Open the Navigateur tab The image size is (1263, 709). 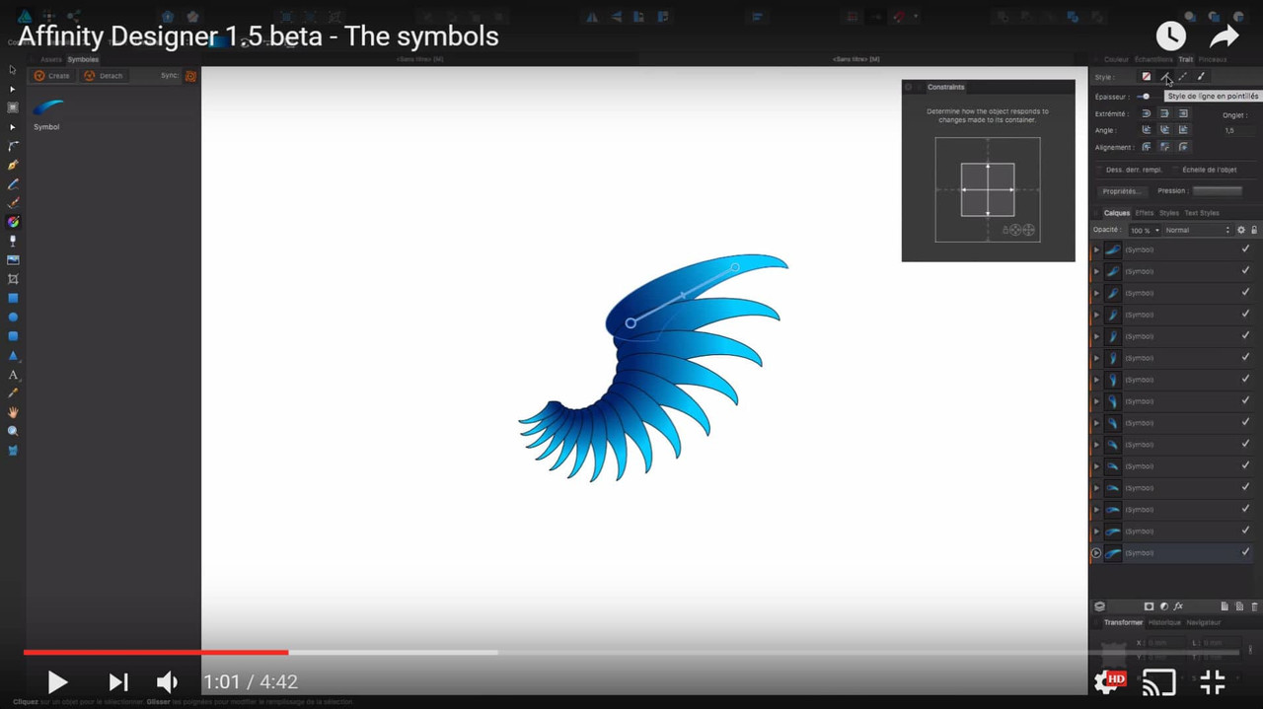coord(1204,622)
